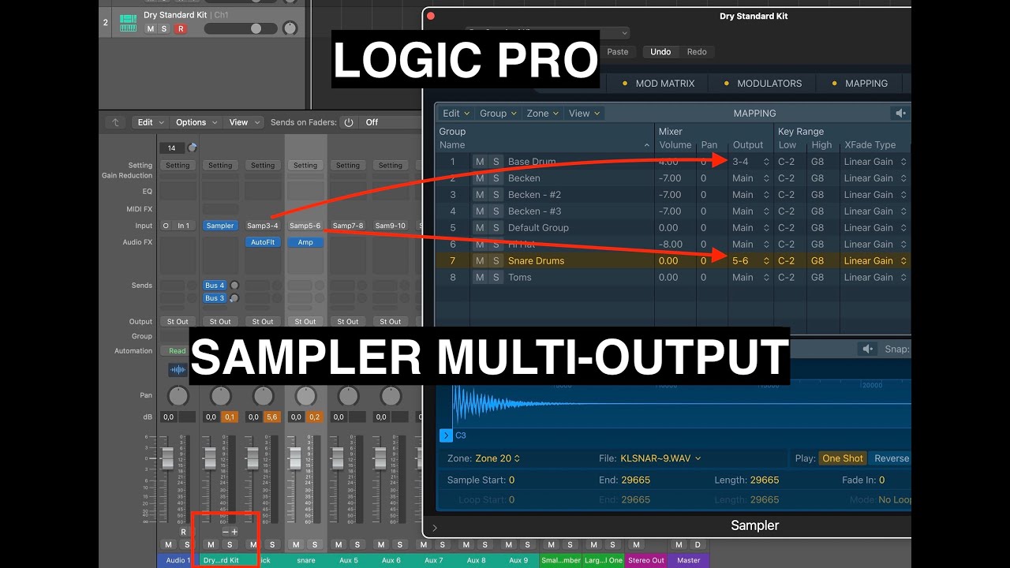Click the Read automation mode button

178,351
